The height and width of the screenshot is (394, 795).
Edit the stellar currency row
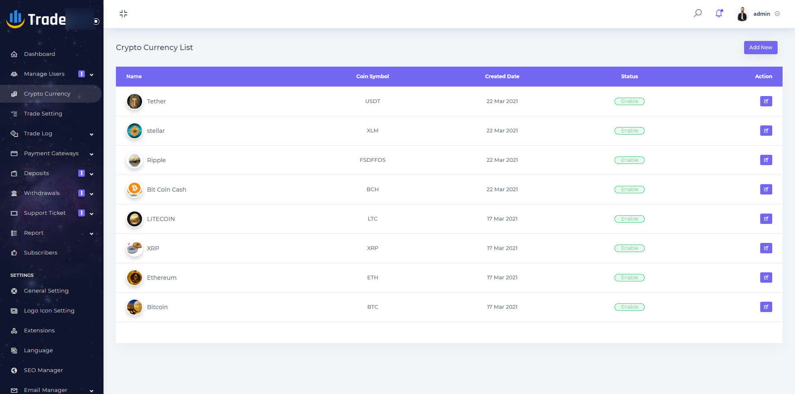click(x=766, y=130)
